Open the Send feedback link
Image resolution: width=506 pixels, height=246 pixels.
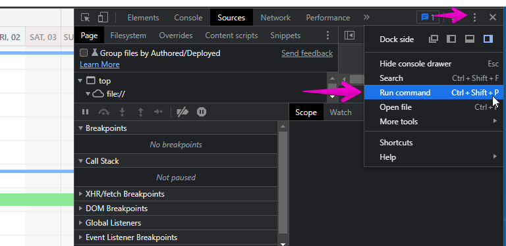[x=307, y=53]
